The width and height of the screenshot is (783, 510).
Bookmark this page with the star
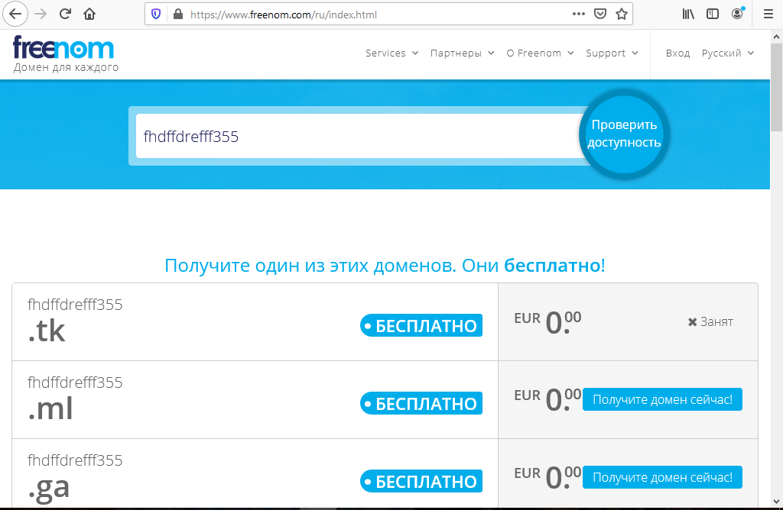pyautogui.click(x=621, y=14)
